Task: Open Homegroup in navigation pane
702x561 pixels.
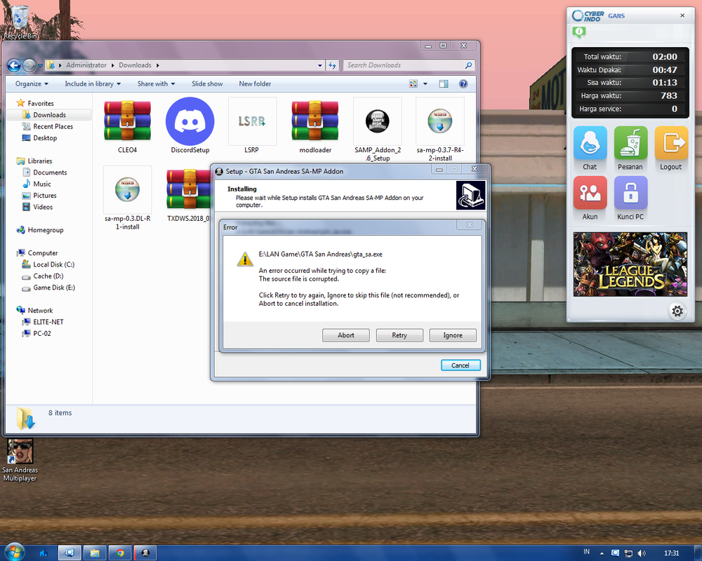Action: point(45,231)
